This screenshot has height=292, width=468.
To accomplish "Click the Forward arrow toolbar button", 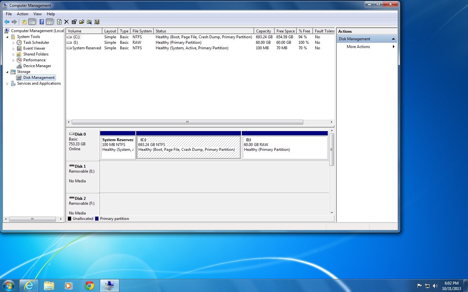I will click(x=14, y=22).
